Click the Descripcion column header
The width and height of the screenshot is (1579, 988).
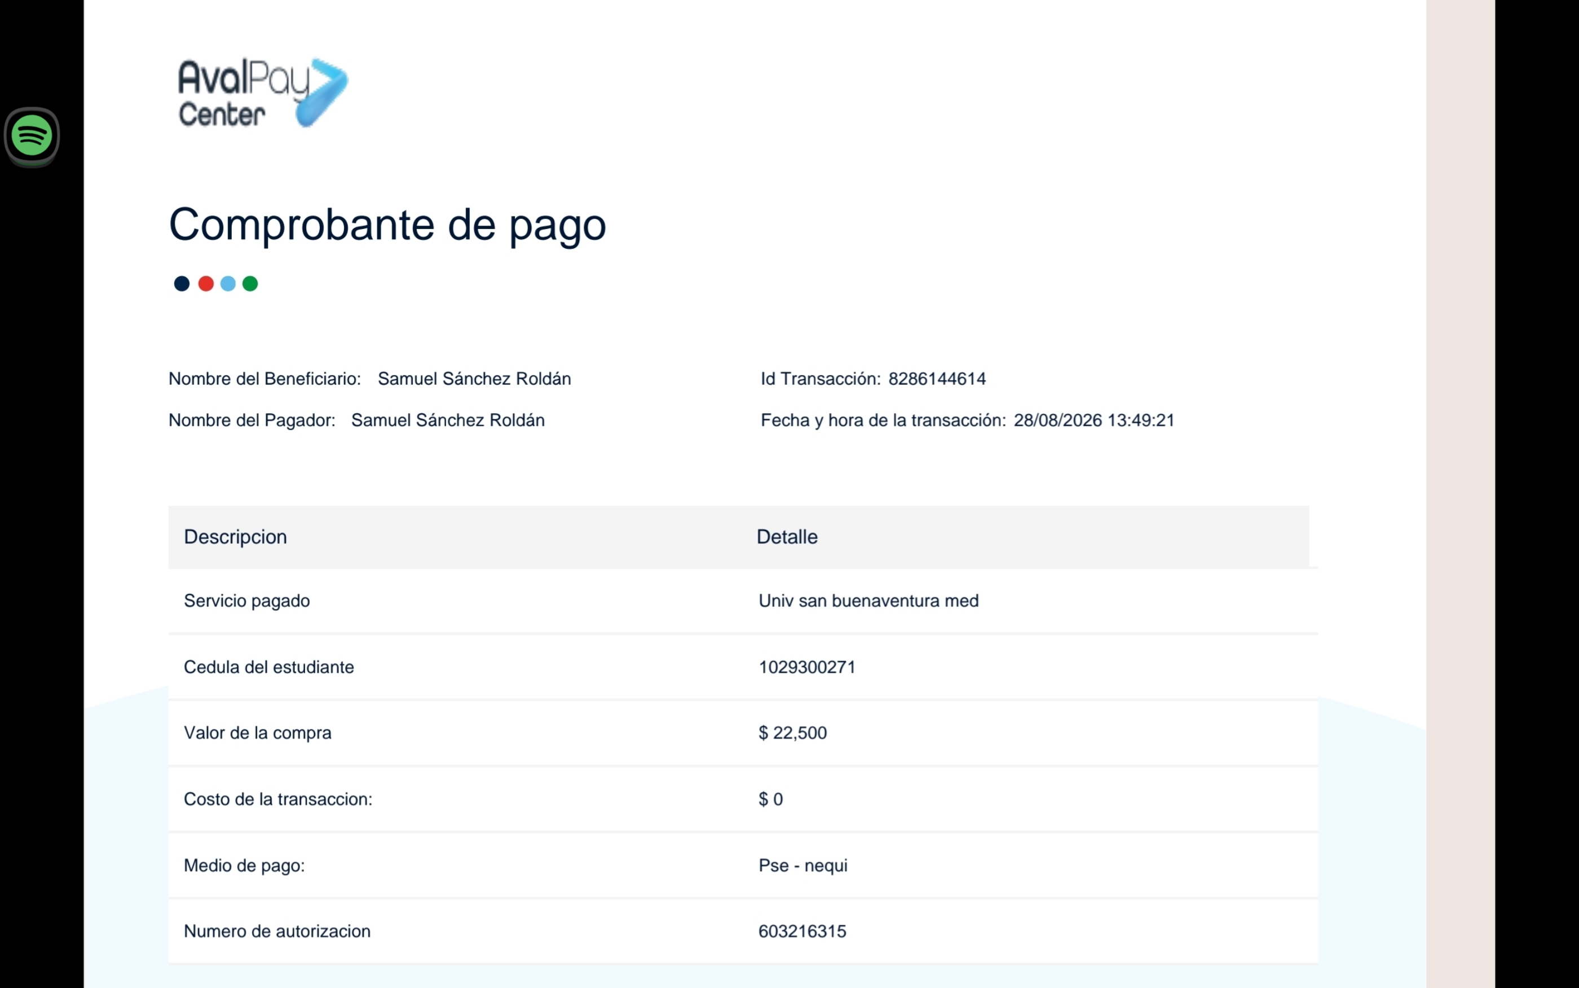point(235,537)
